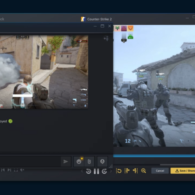Viewport: 195px width, 195px height.
Task: Maximize the chat window
Action: click(x=102, y=26)
